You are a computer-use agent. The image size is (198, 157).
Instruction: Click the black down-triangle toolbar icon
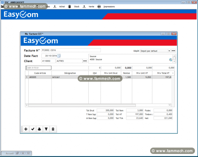click(x=46, y=129)
